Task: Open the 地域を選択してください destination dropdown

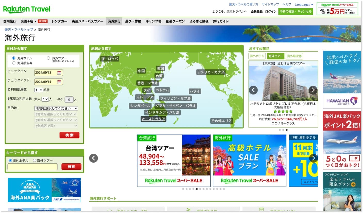Action: pos(56,108)
